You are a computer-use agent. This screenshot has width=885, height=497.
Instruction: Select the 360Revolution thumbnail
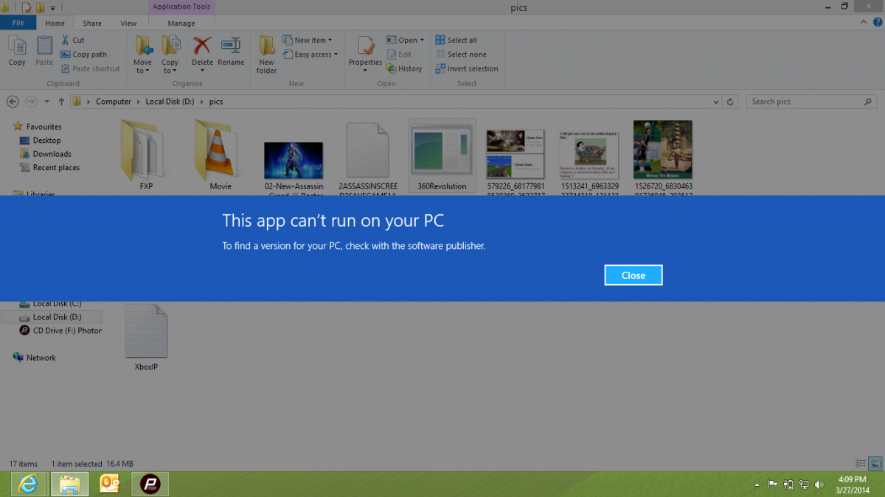[442, 152]
